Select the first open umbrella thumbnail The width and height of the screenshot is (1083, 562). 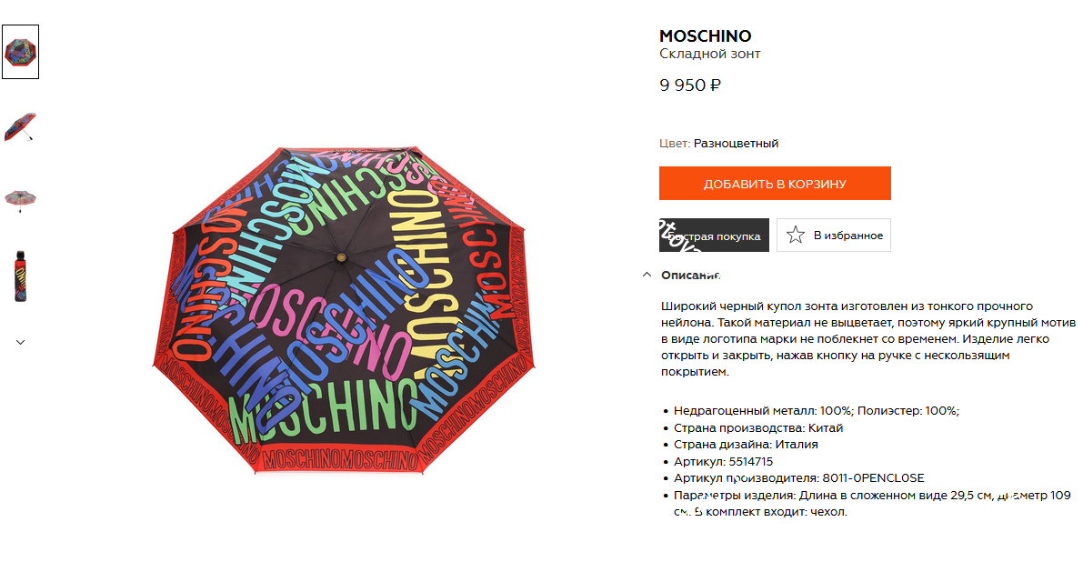click(x=20, y=52)
